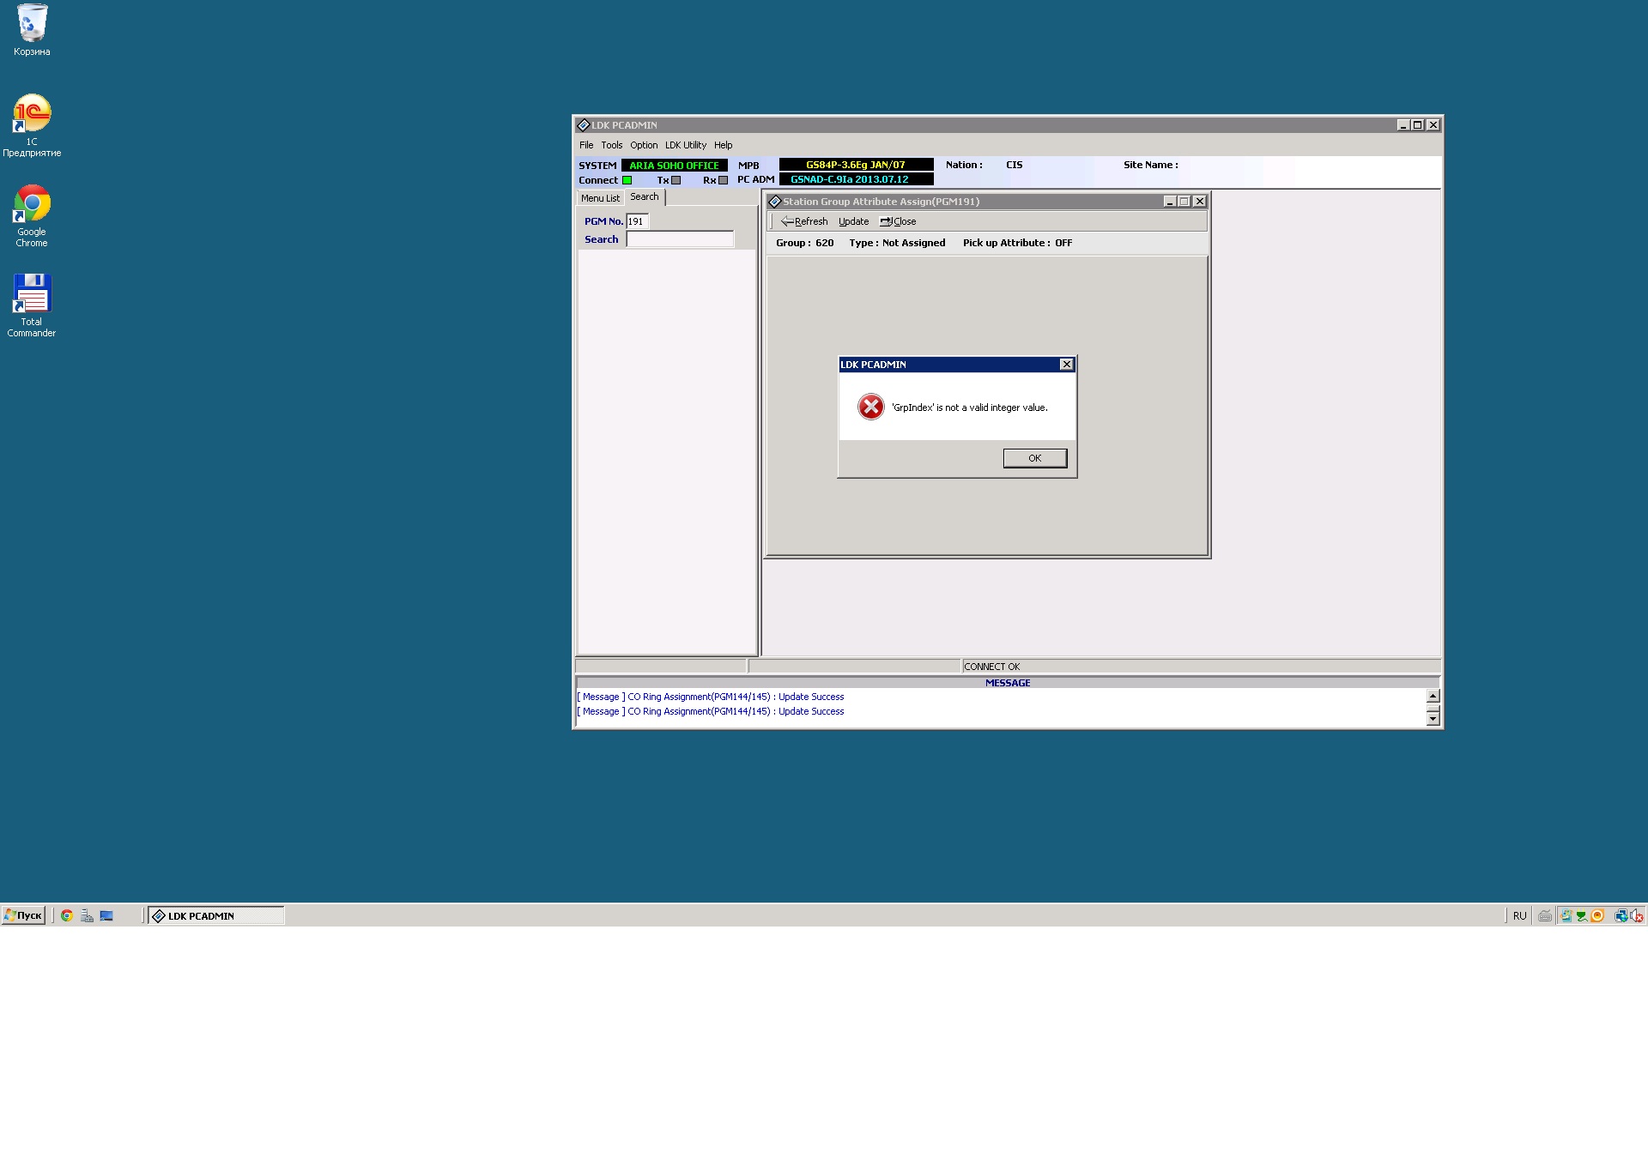Click the Refresh toolbar icon

coord(787,221)
